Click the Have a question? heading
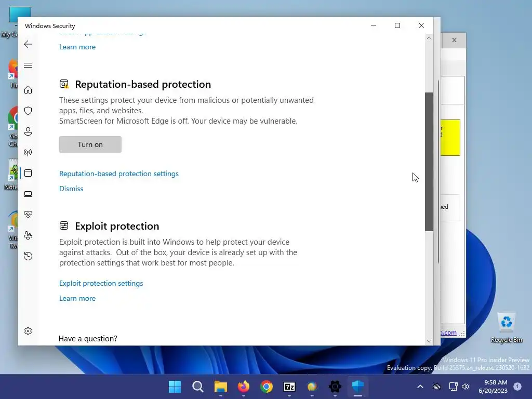532x399 pixels. point(88,339)
